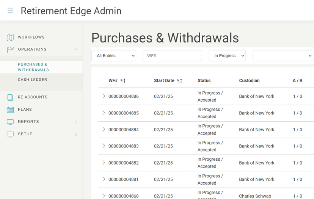
Task: Click workflow number 000000004868
Action: [124, 196]
